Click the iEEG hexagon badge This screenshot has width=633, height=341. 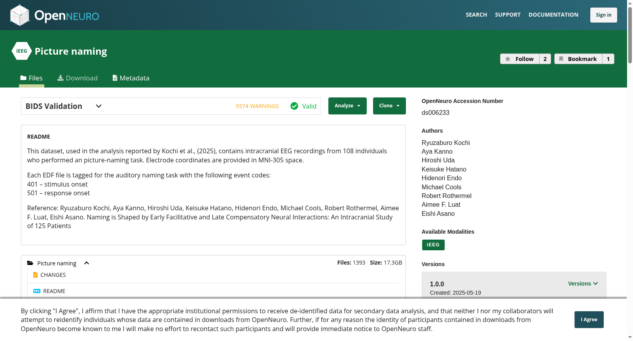(22, 51)
